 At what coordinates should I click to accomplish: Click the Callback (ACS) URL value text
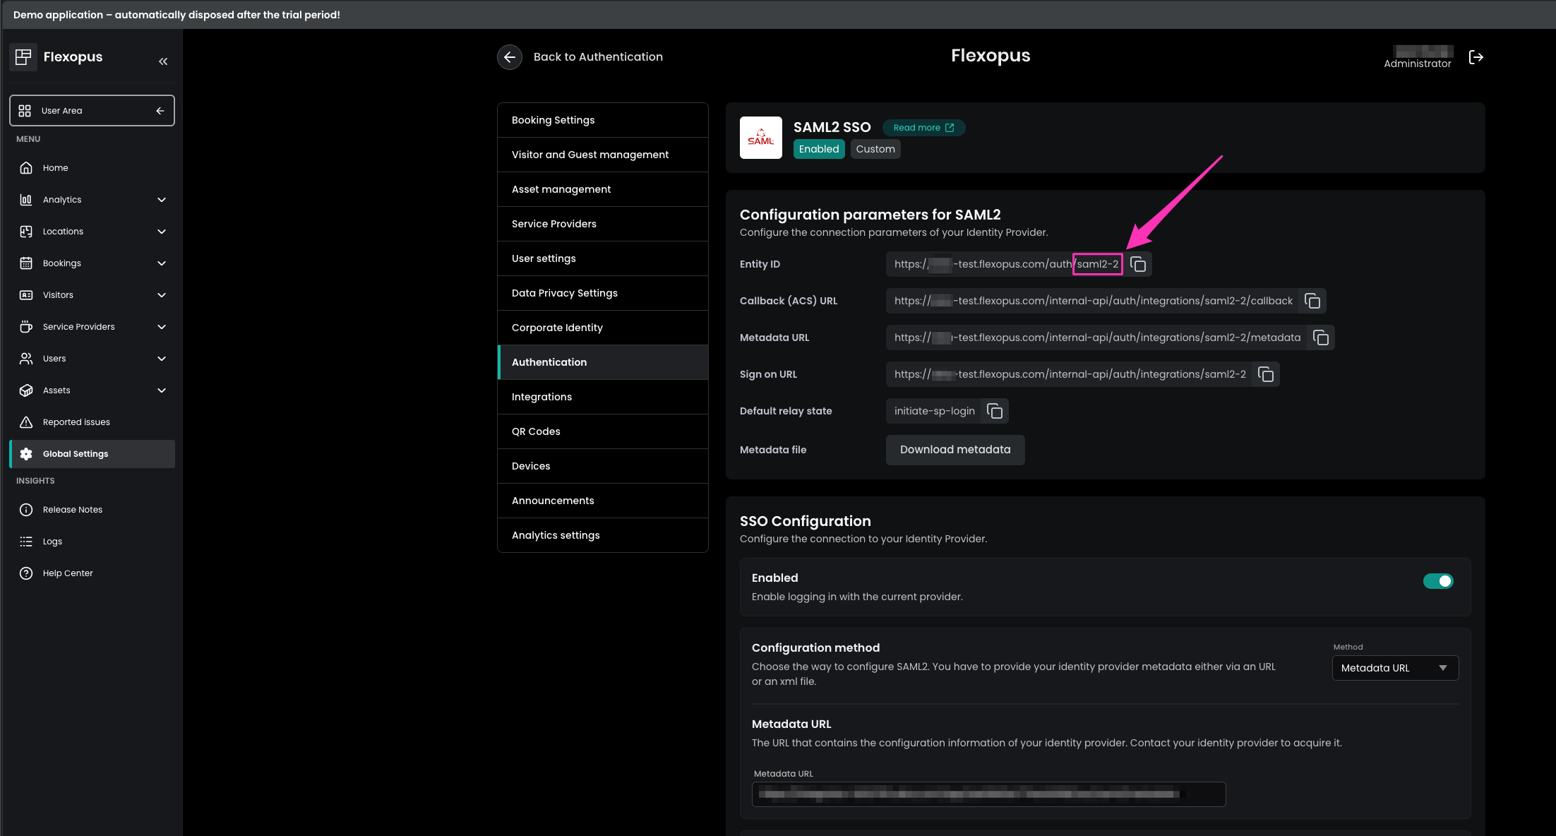pyautogui.click(x=1093, y=301)
